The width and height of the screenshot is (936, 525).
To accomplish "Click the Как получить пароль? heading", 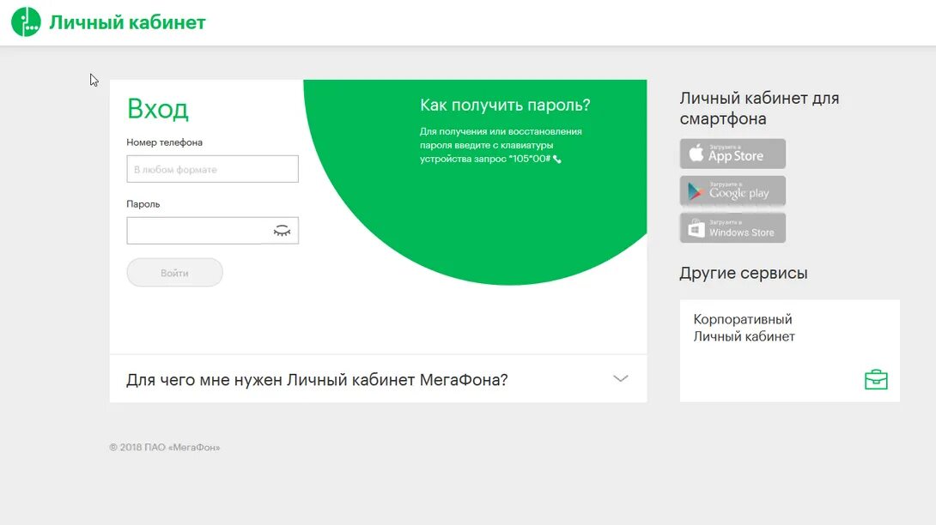I will (x=505, y=105).
